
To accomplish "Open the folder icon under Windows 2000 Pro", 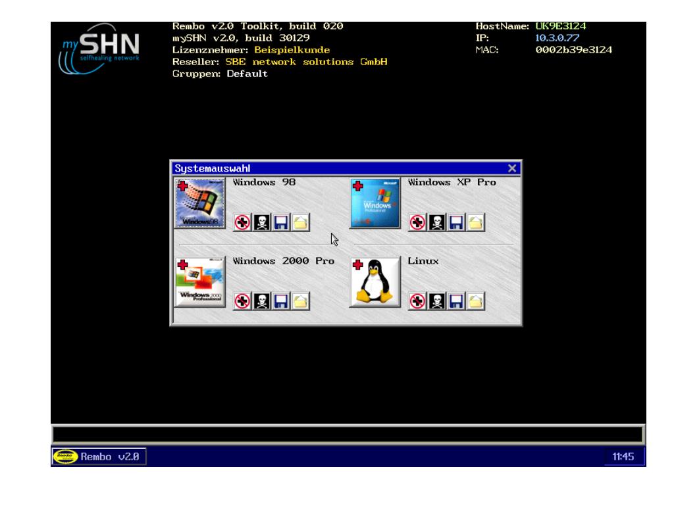I will coord(300,301).
